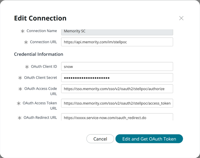
Task: Close the Edit Connection dialog
Action: pyautogui.click(x=181, y=18)
